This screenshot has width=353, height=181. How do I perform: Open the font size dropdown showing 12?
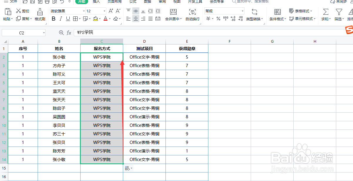105,11
